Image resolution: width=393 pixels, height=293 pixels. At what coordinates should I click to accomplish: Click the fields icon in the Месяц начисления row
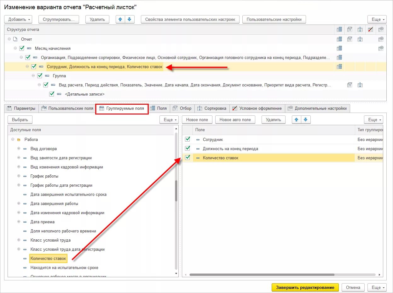[x=339, y=49]
